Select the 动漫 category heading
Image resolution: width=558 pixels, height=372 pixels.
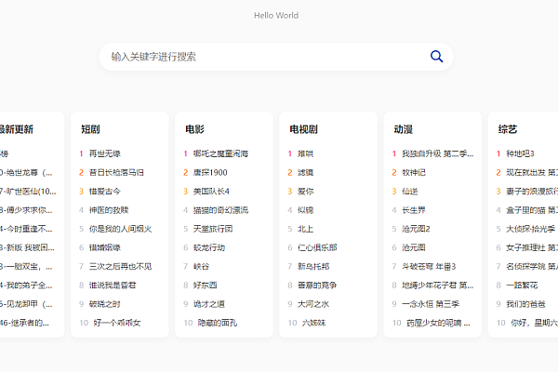point(403,129)
